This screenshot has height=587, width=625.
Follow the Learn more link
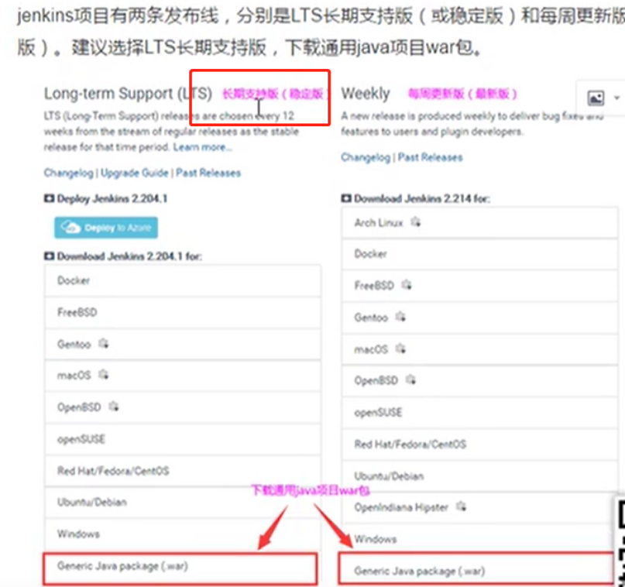(202, 147)
